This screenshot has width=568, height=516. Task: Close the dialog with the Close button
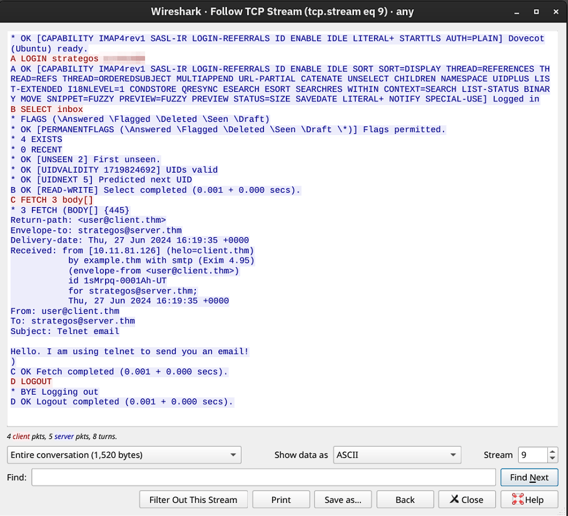[467, 500]
